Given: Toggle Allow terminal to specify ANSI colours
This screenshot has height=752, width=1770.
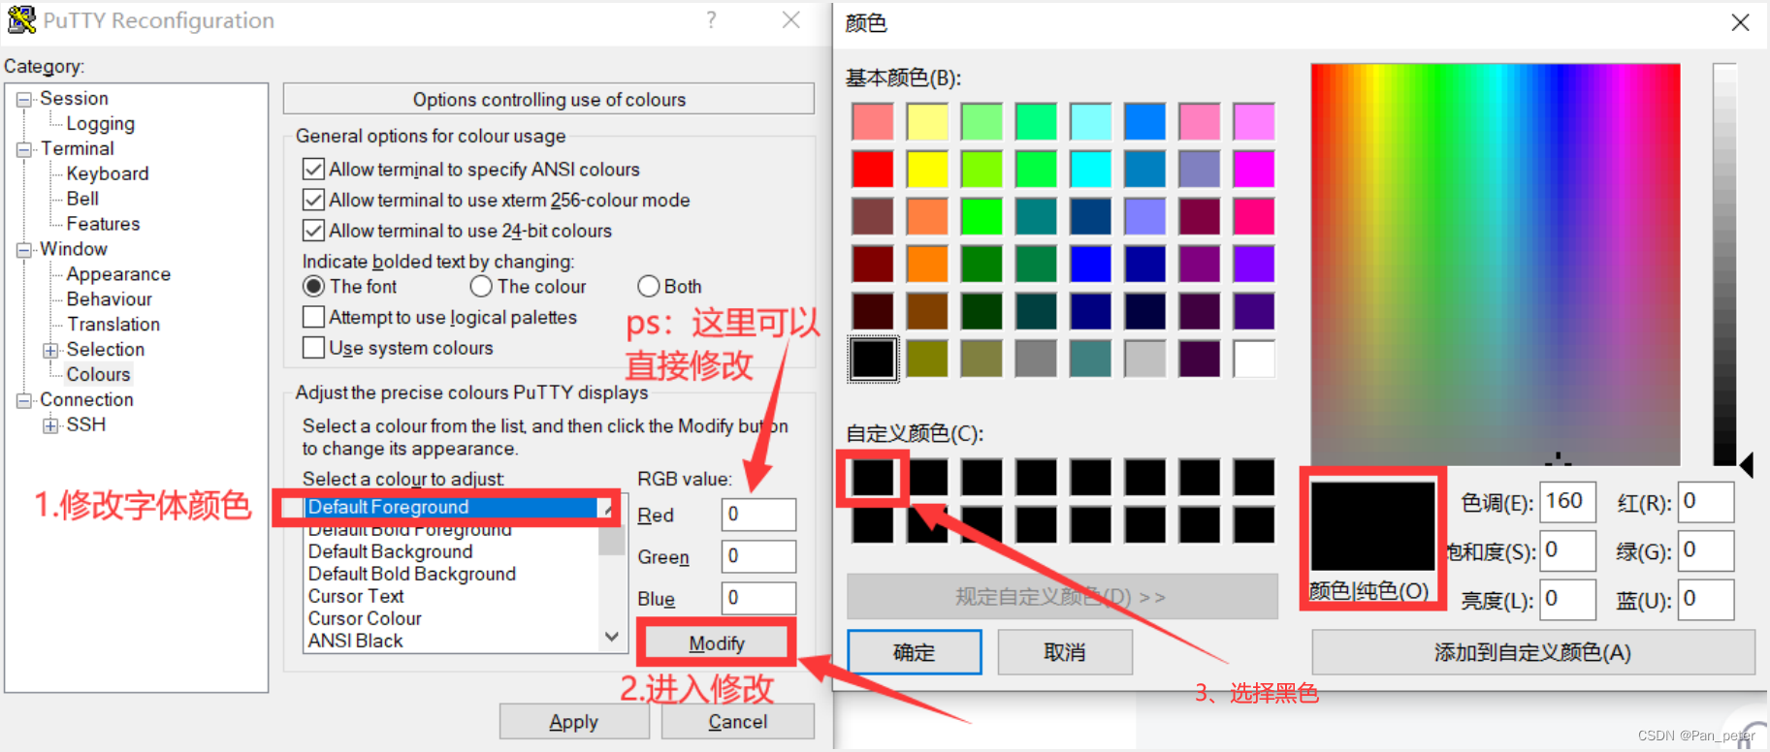Looking at the screenshot, I should click(313, 170).
